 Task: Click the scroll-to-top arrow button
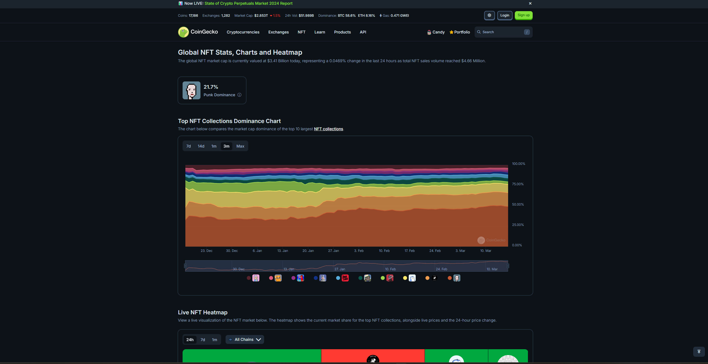click(699, 351)
